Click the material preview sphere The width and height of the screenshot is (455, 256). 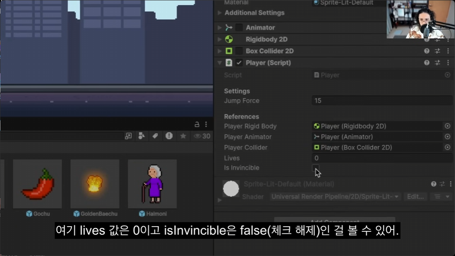231,189
